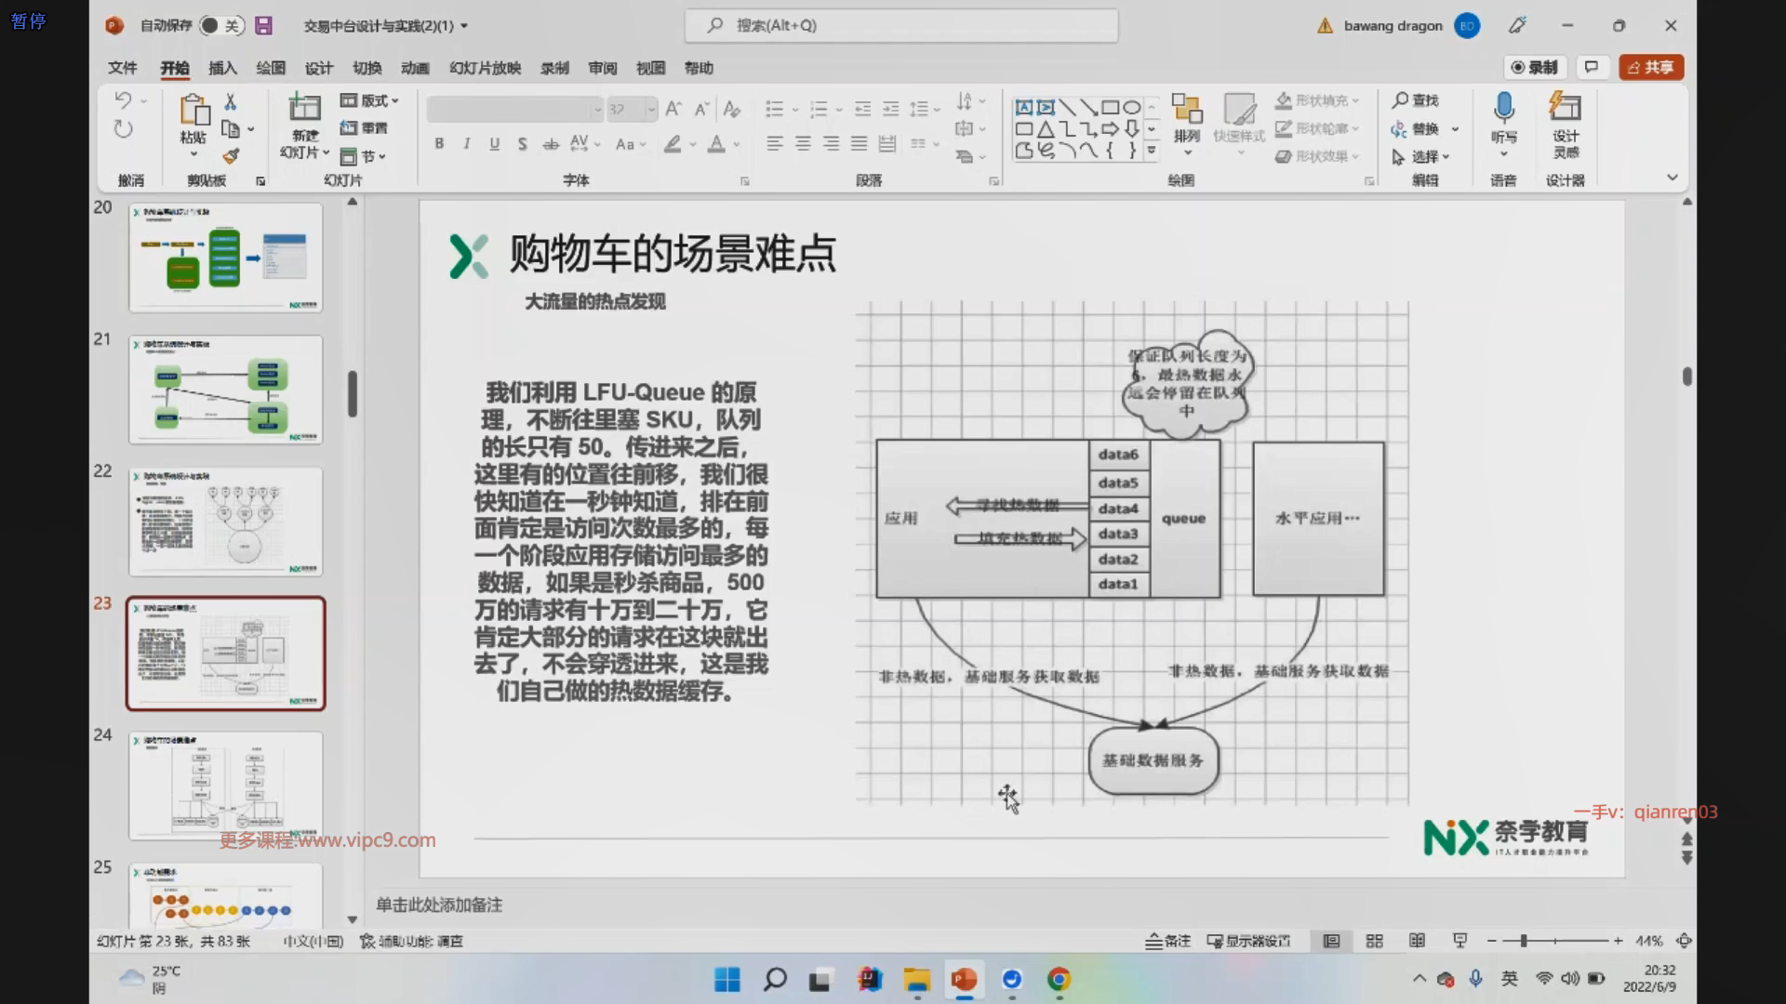Launch PowerPoint from the Windows taskbar
Screen dimensions: 1786x1004
pyautogui.click(x=964, y=979)
